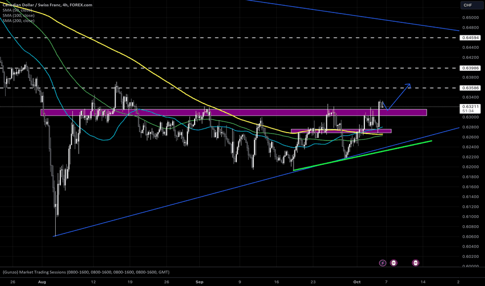Select the SMA (200, close) indicator legend

coord(18,21)
